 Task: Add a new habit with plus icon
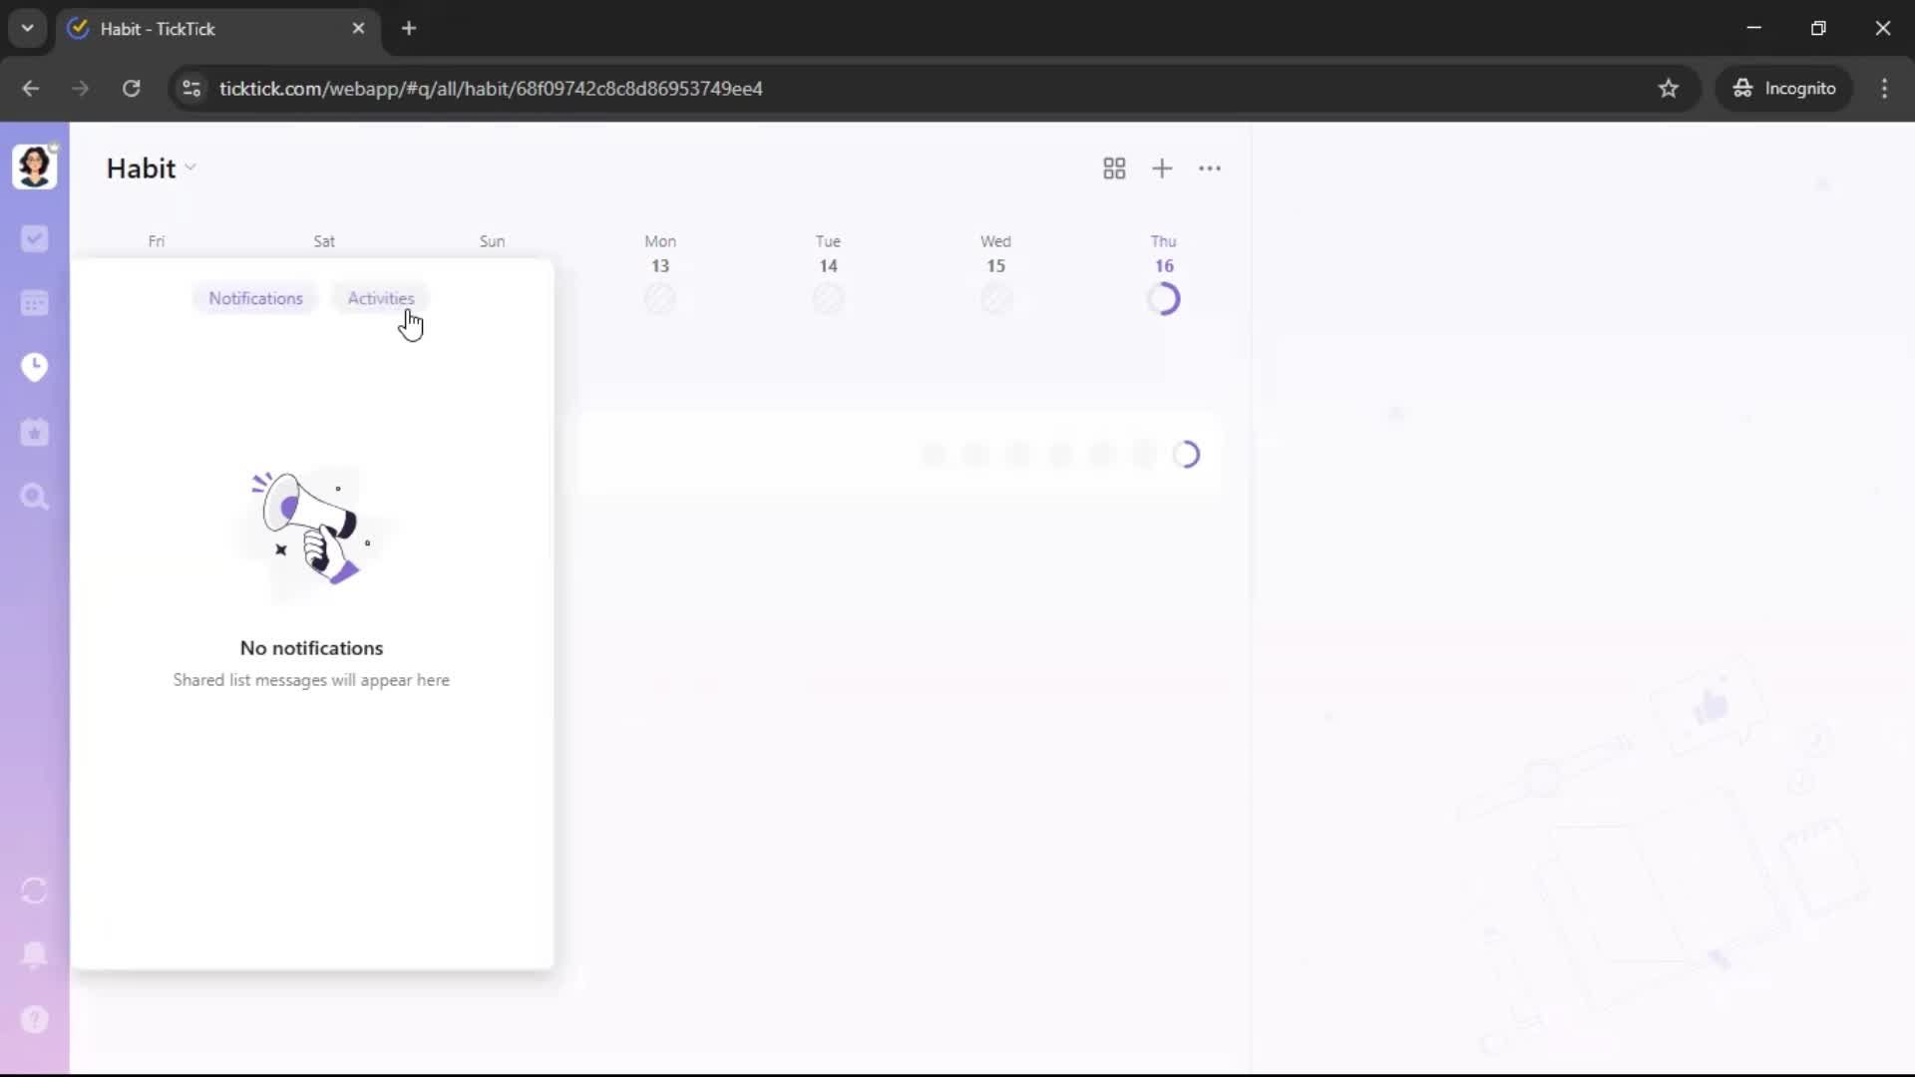pos(1162,169)
